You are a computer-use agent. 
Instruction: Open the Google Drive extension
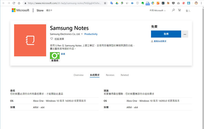[117, 3]
